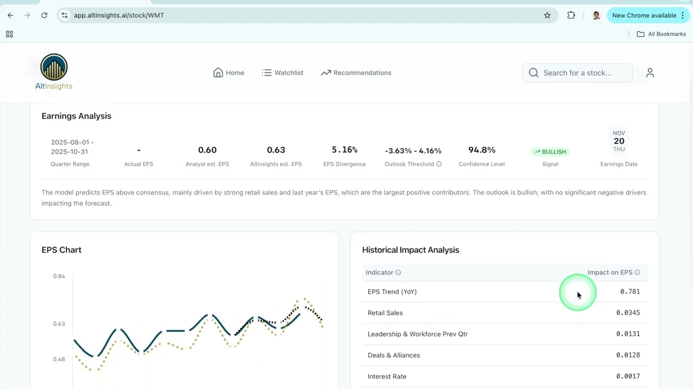693x389 pixels.
Task: Click the Historical Impact Analysis heading
Action: [410, 250]
